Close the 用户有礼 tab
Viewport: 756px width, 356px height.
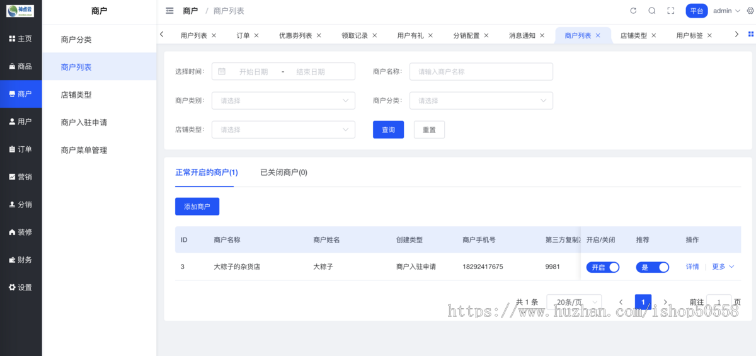430,36
